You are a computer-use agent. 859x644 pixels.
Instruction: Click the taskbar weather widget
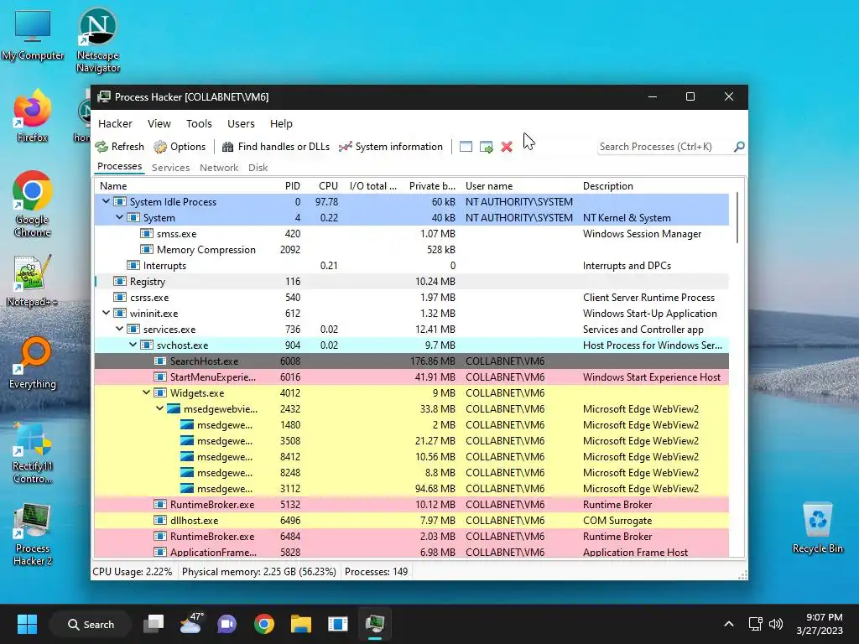click(x=190, y=624)
